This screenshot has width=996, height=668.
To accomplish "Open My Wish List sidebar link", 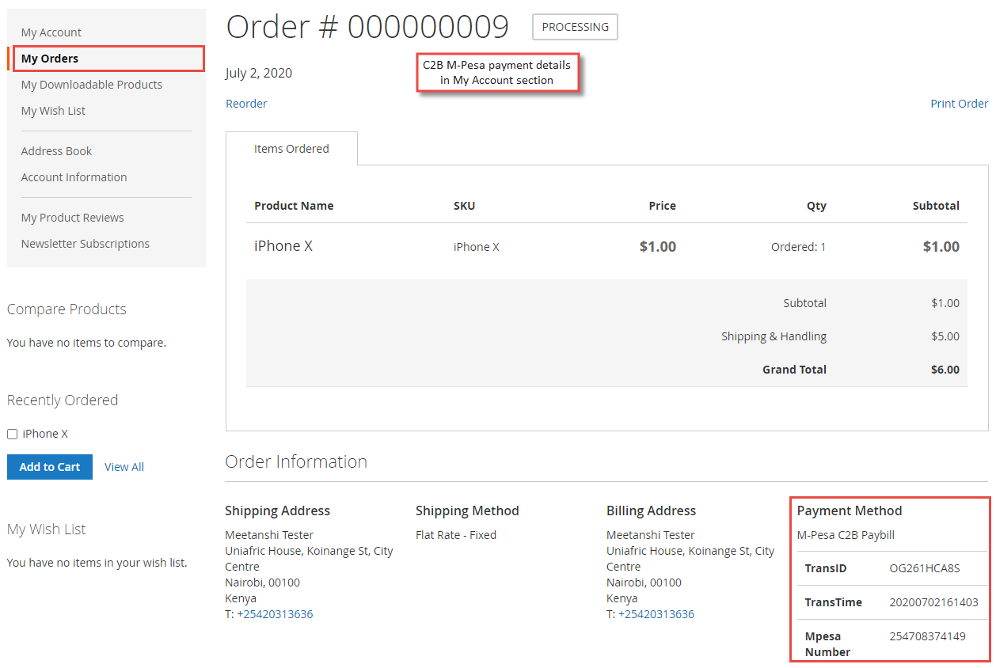I will [53, 111].
